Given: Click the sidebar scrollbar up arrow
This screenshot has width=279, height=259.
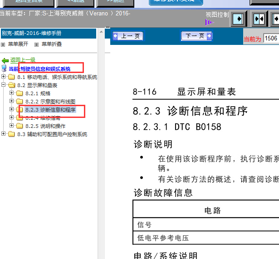Looking at the screenshot, I should tap(101, 32).
